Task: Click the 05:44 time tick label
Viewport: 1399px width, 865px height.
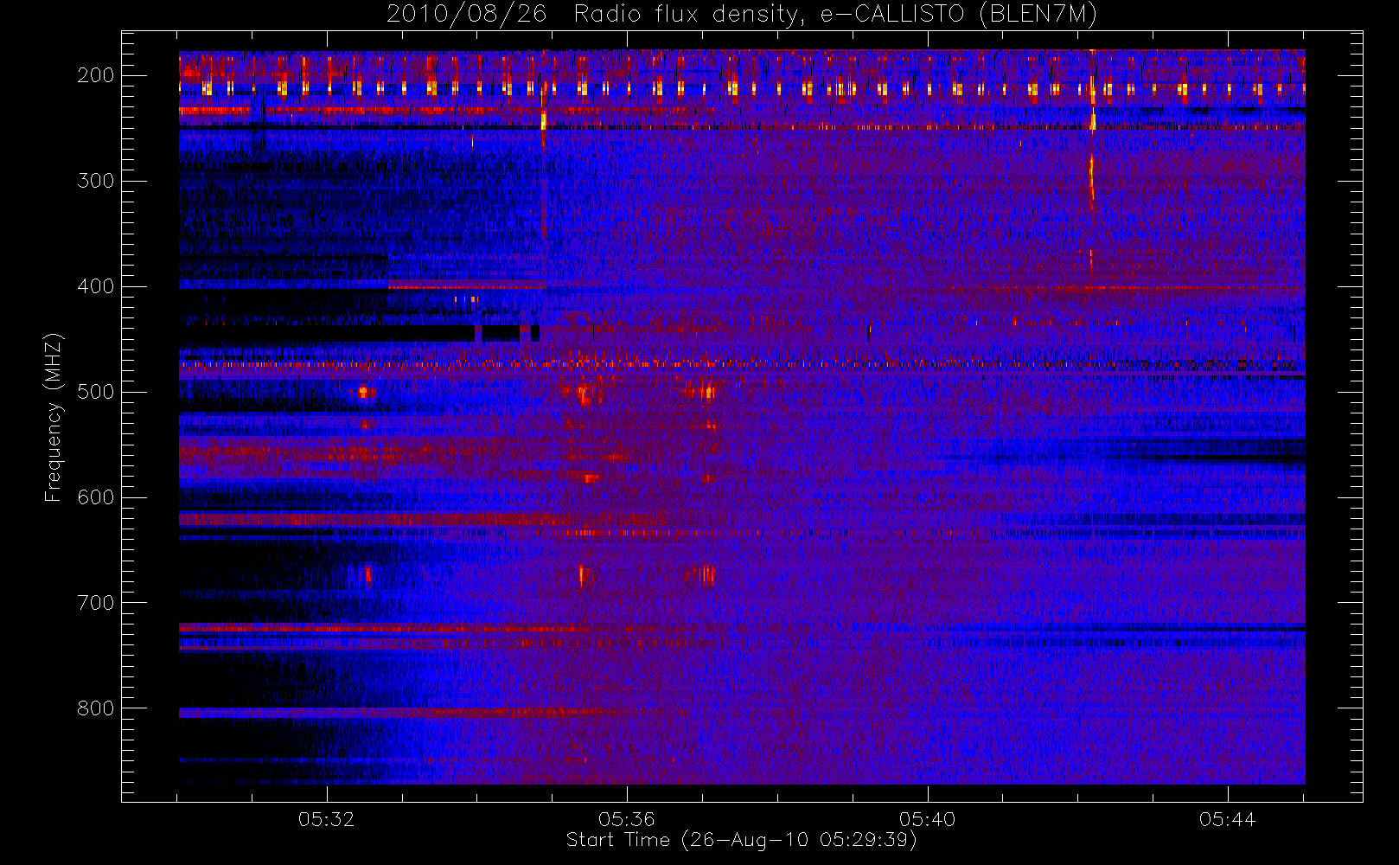Action: pyautogui.click(x=1227, y=819)
